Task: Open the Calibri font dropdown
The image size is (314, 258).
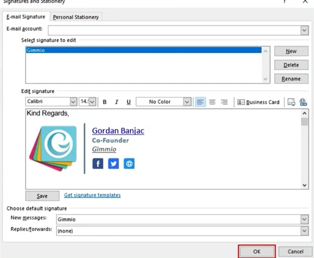Action: click(x=73, y=102)
